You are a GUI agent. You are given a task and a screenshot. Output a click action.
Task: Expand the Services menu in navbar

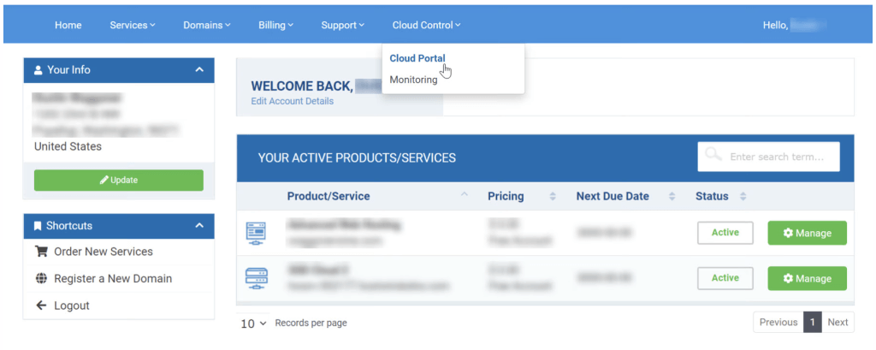point(133,25)
